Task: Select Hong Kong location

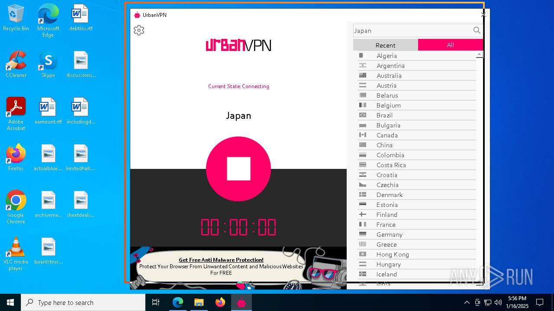Action: tap(417, 254)
